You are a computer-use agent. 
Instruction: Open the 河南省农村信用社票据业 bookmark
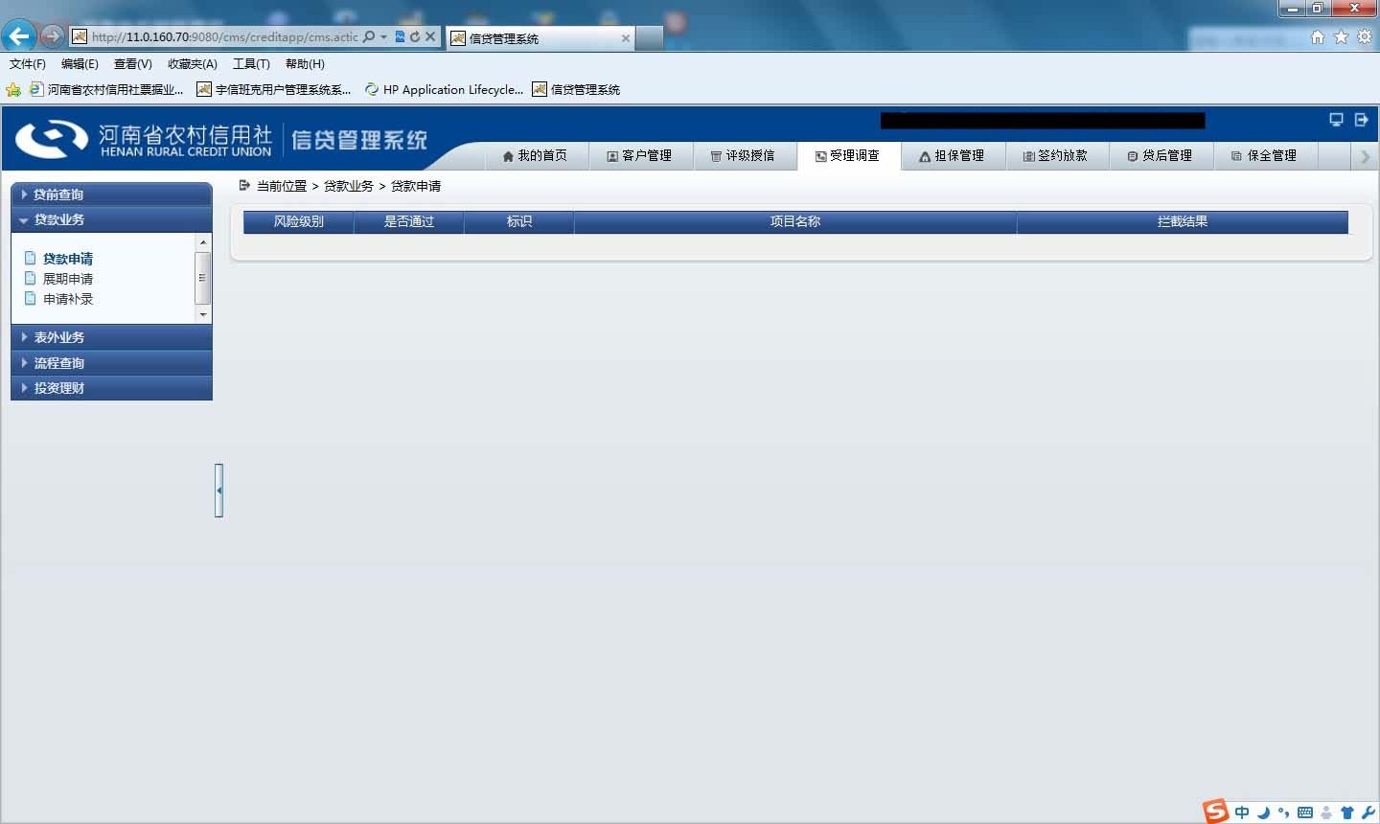pos(106,89)
